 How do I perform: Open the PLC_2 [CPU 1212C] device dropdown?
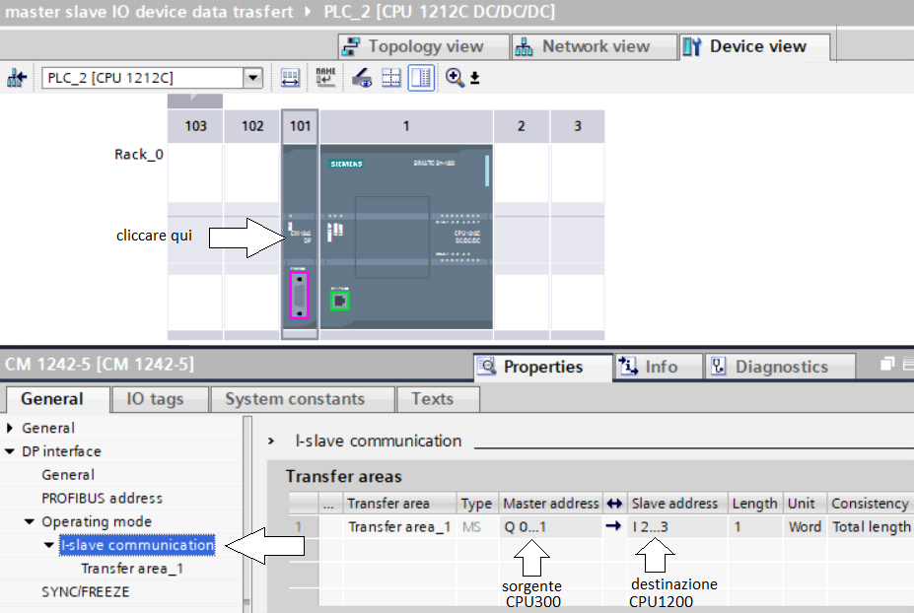pos(253,78)
